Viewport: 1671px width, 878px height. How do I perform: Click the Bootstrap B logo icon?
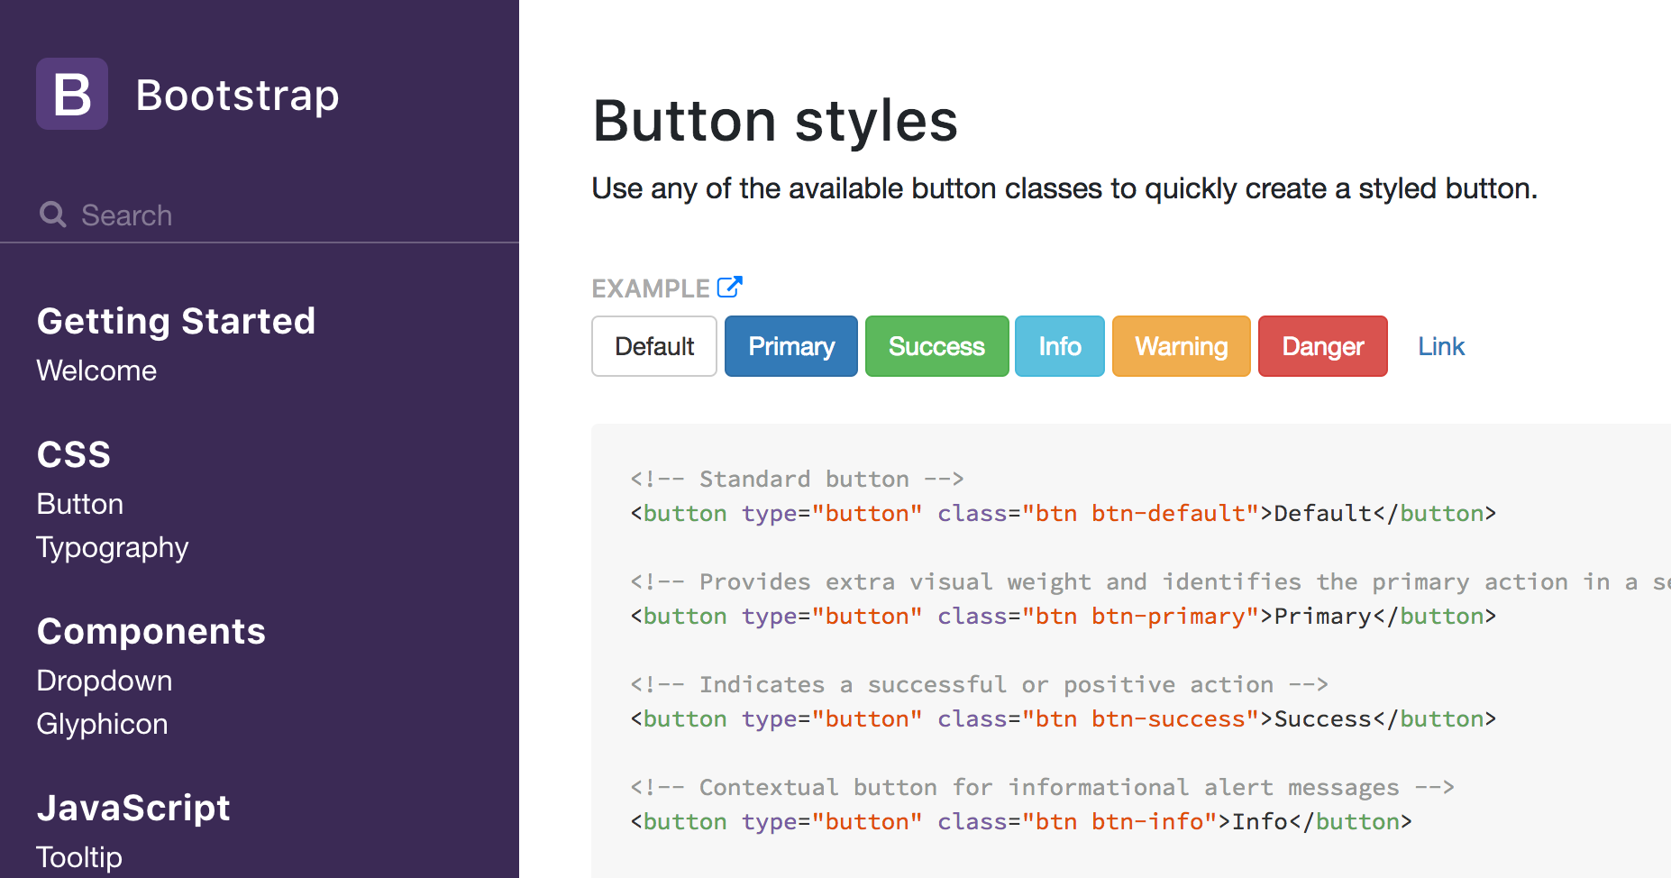(72, 94)
